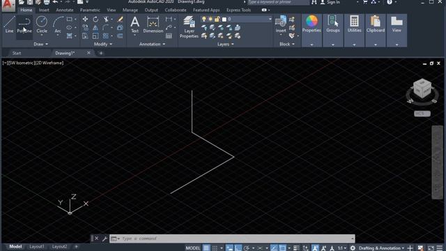Open the Annotate ribbon tab
446x251 pixels.
65,10
